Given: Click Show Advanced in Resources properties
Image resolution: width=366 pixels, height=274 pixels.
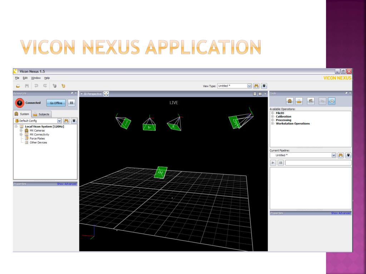Looking at the screenshot, I should click(66, 184).
